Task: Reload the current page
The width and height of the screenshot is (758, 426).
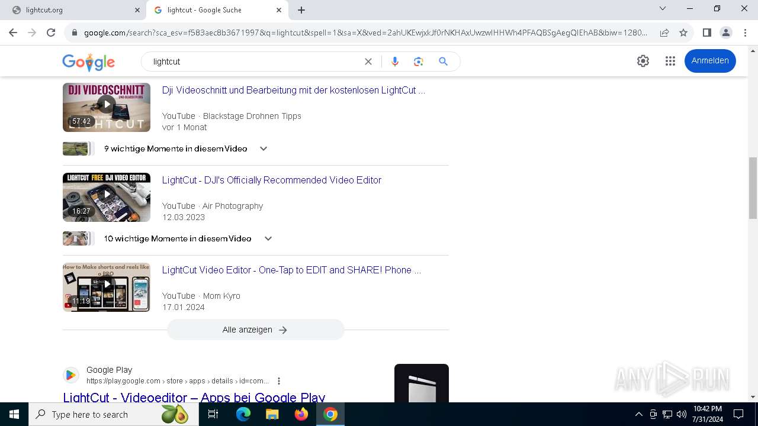Action: pyautogui.click(x=51, y=33)
